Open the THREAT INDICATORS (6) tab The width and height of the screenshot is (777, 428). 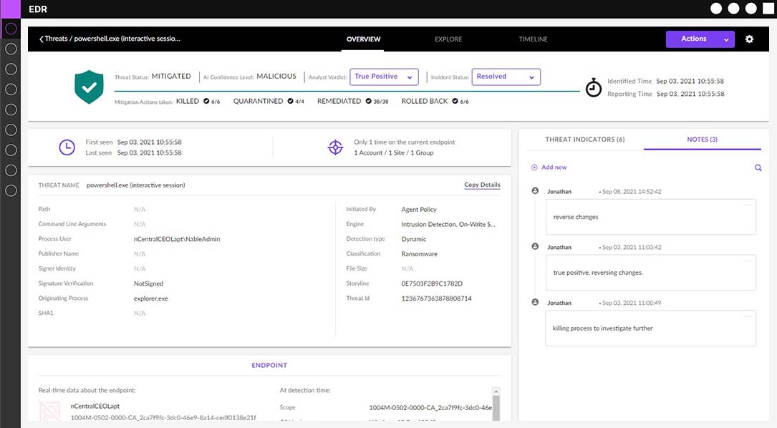pyautogui.click(x=585, y=140)
